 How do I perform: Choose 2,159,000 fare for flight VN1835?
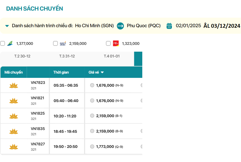point(92,131)
